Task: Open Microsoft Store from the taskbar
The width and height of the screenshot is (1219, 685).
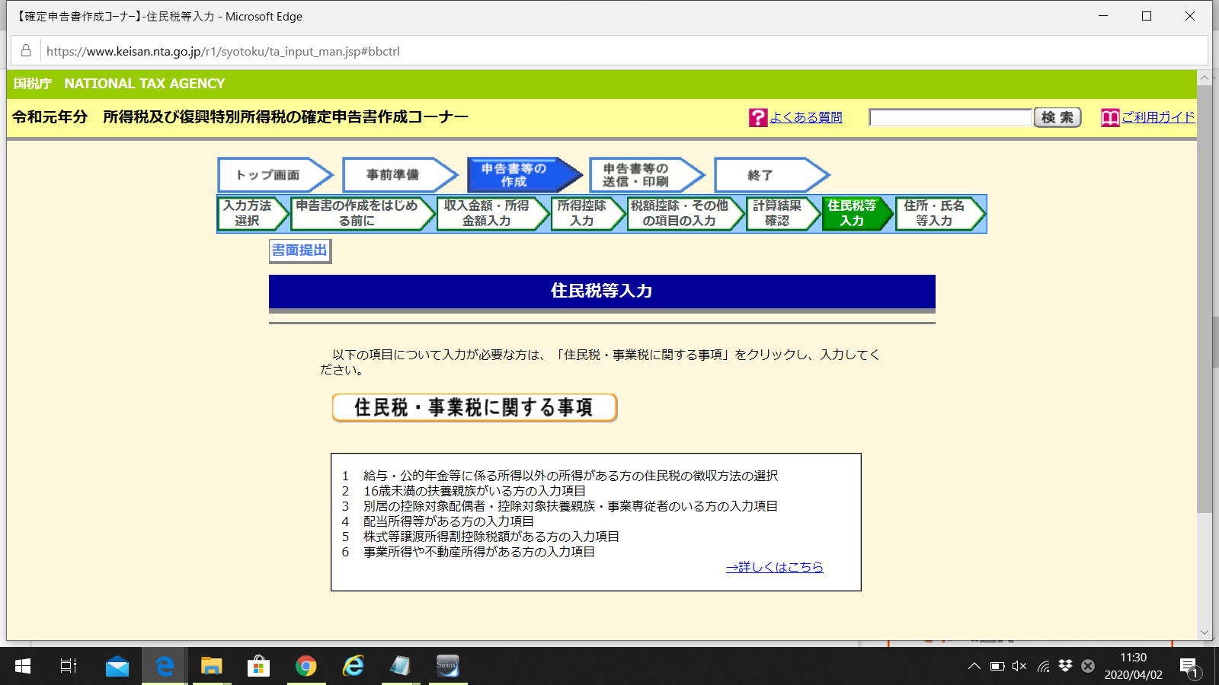Action: pyautogui.click(x=259, y=667)
